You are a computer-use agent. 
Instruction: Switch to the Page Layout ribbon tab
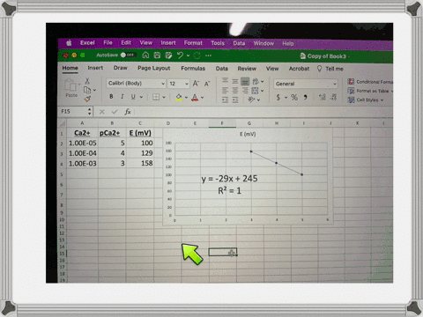tap(154, 68)
